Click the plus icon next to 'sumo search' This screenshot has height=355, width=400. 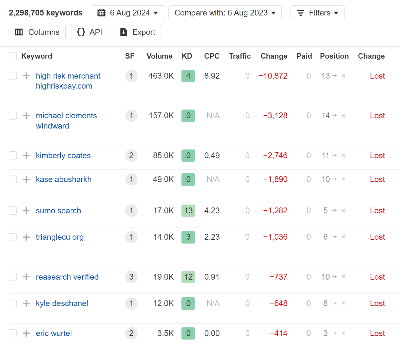click(26, 210)
